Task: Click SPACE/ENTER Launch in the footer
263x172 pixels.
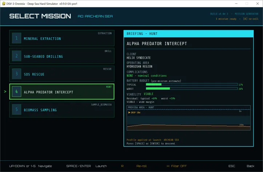Action: [x=86, y=166]
